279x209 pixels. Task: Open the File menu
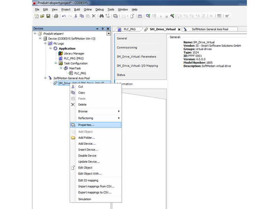click(x=37, y=9)
